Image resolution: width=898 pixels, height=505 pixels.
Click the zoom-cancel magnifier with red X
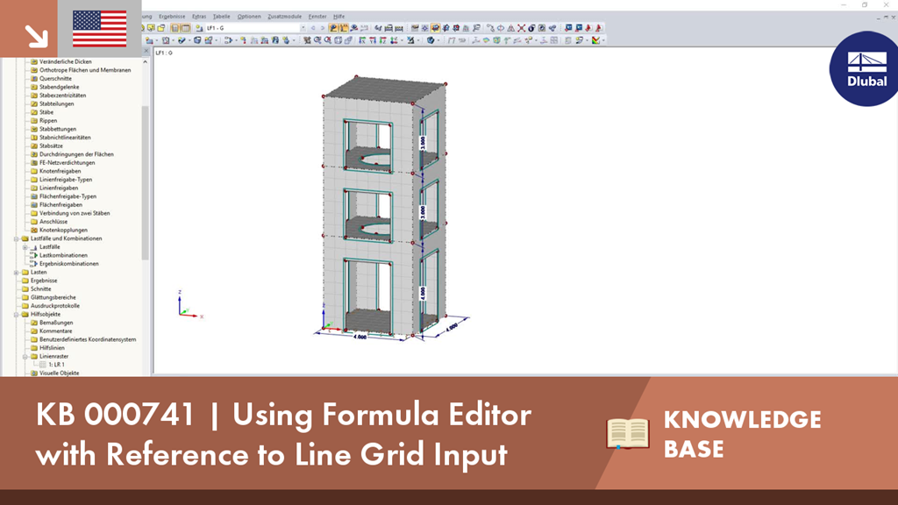[x=328, y=40]
